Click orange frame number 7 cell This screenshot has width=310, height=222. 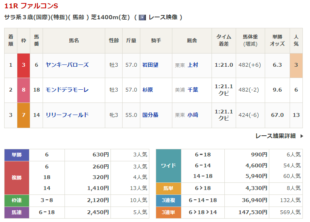point(23,115)
